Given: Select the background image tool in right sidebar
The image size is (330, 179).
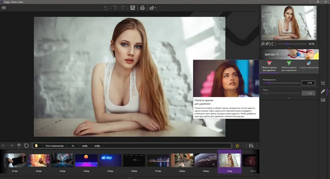Looking at the screenshot, I should click(x=323, y=100).
